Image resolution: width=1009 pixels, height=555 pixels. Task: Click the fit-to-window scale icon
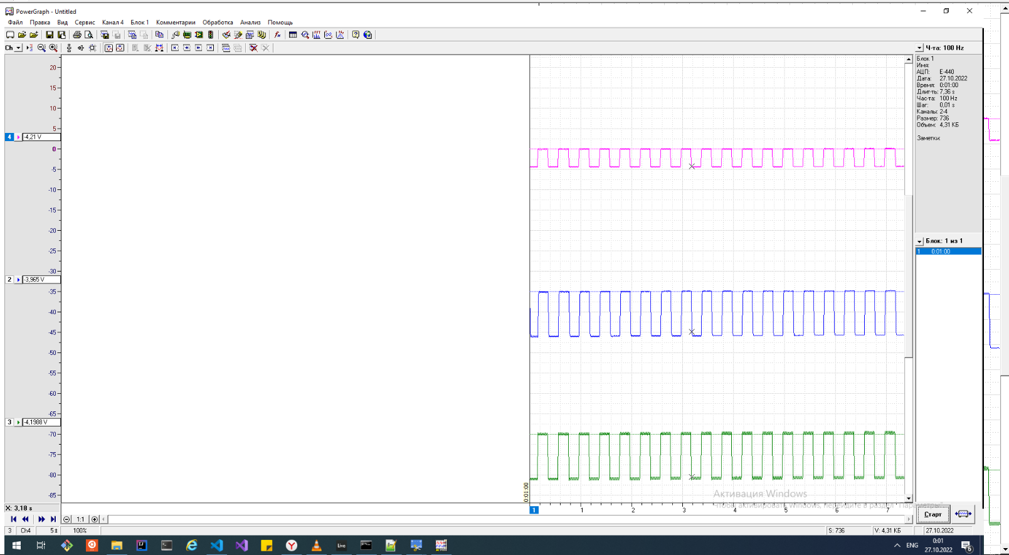click(x=93, y=48)
